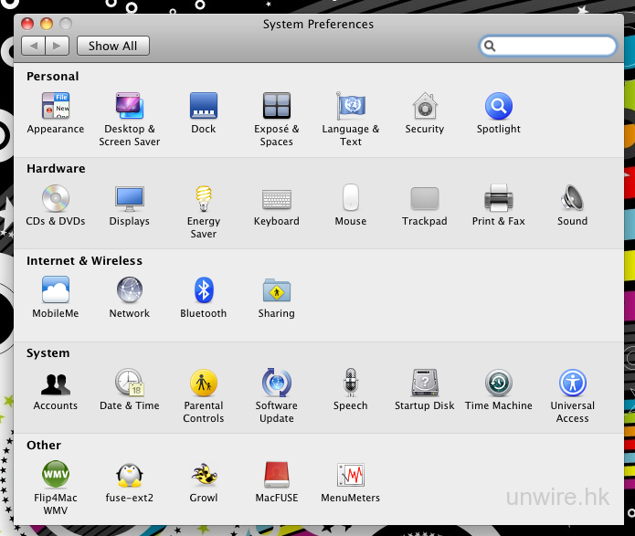Click the Dock preferences icon
This screenshot has height=536, width=635.
point(203,107)
